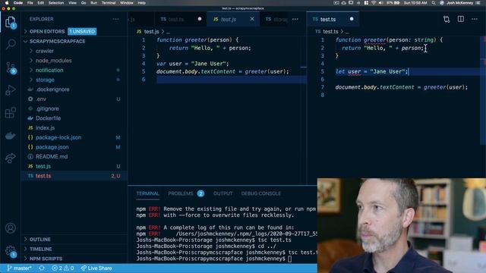Activate the test.ts tab in right group
486x273 pixels.
[x=328, y=19]
